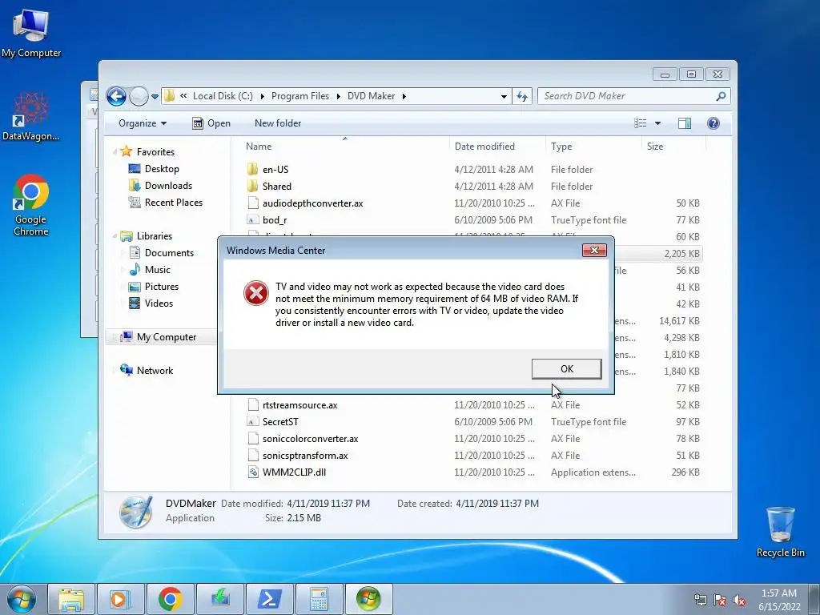Collapse the Favorites group
Image resolution: width=820 pixels, height=615 pixels.
(115, 151)
